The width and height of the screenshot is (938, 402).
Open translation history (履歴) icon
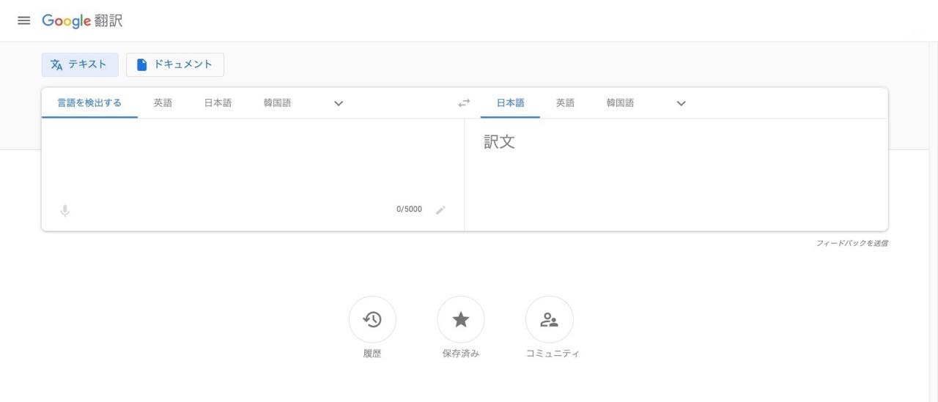coord(372,319)
